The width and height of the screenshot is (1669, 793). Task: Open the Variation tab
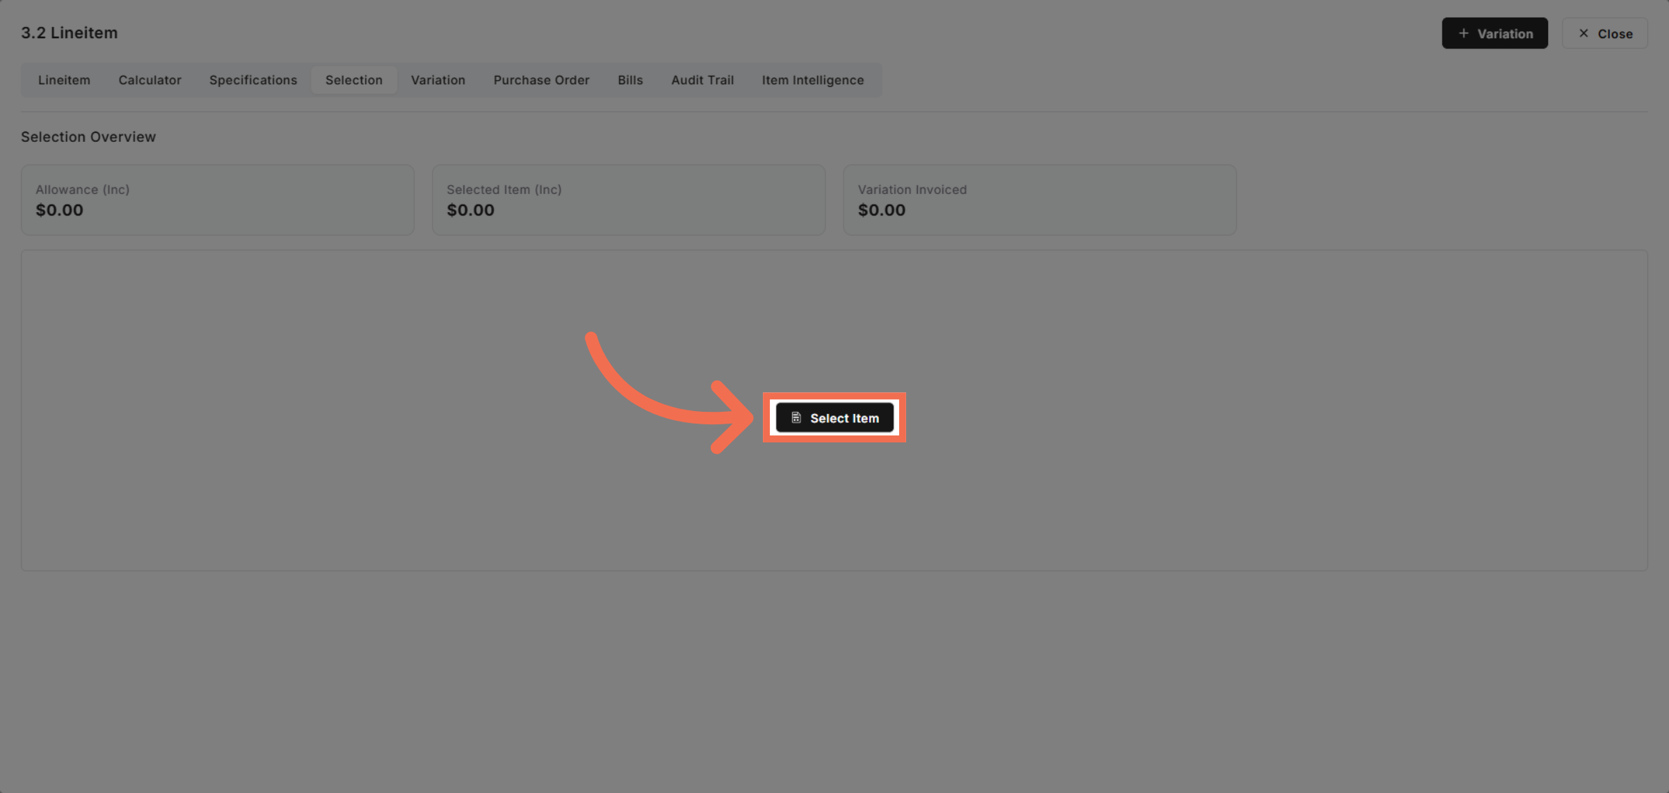click(437, 80)
